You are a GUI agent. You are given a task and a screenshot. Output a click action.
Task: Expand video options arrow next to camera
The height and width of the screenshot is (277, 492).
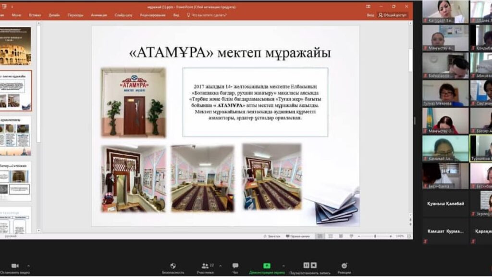click(x=28, y=265)
